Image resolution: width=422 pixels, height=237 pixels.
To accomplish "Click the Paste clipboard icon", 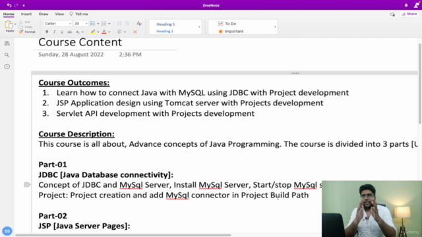I will (x=9, y=24).
